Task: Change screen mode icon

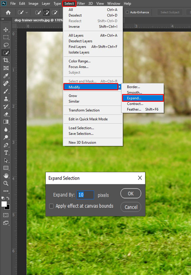Action: pos(6,223)
